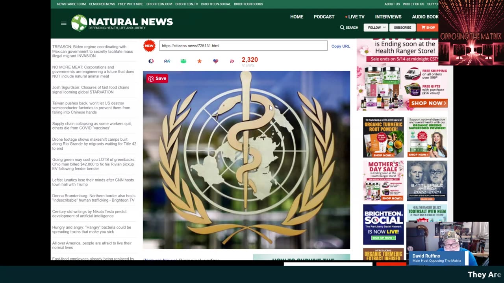Open Drone footage makeshift camps headline
504x283 pixels.
pyautogui.click(x=94, y=144)
